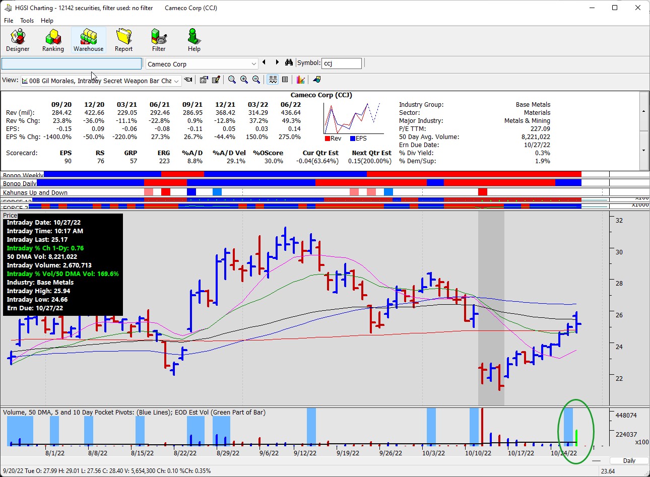Screen dimensions: 650x477
Task: Click the 'Intraday % Vol/50 DMA Vol' line
Action: click(x=62, y=274)
